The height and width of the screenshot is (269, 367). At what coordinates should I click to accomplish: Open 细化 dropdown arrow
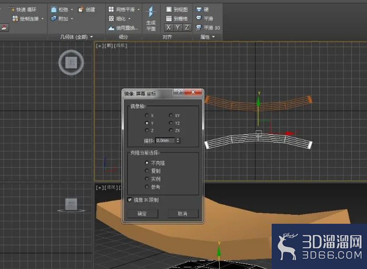[130, 19]
